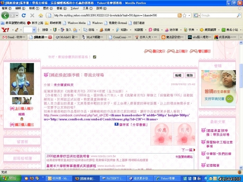Click the Google search input field
Screen dimensions: 243x182
tap(219, 15)
